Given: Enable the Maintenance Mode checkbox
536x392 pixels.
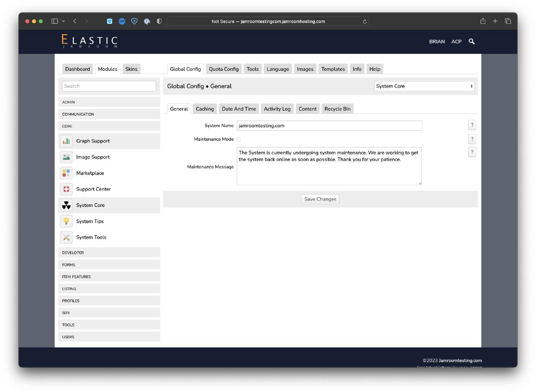Looking at the screenshot, I should point(238,139).
